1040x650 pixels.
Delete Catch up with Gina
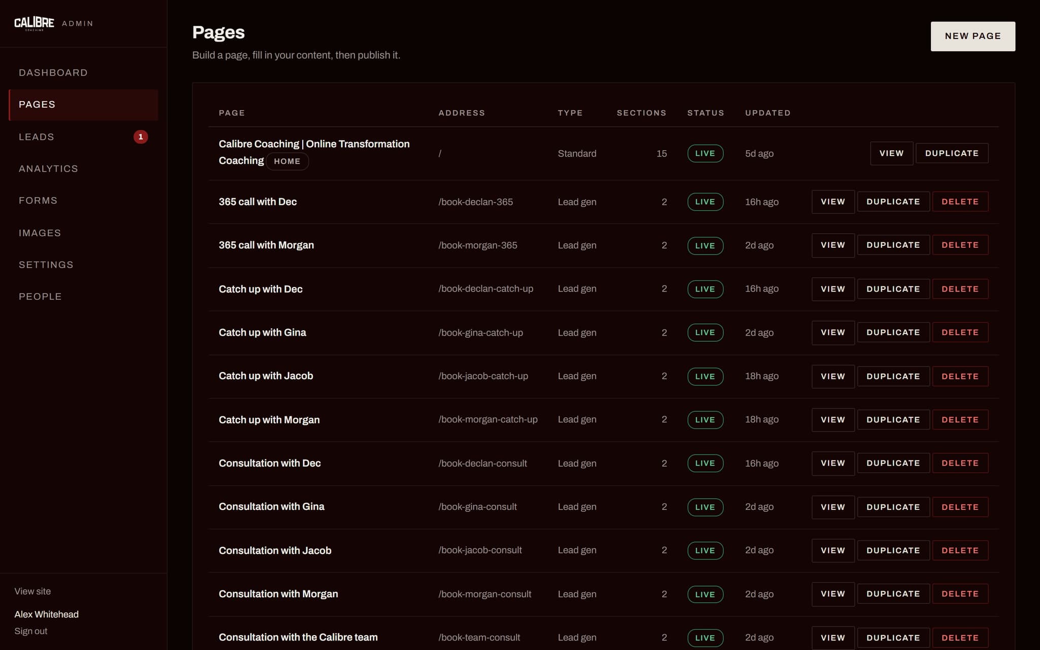(960, 332)
